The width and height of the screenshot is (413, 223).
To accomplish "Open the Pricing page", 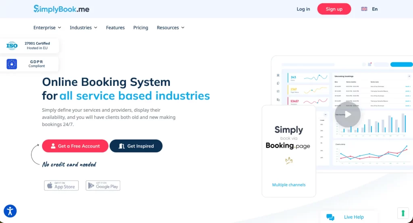I will click(141, 28).
